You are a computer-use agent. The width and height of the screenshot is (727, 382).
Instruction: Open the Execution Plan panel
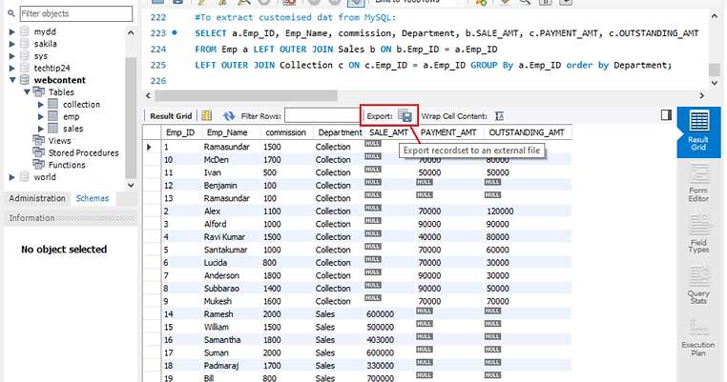[x=698, y=337]
